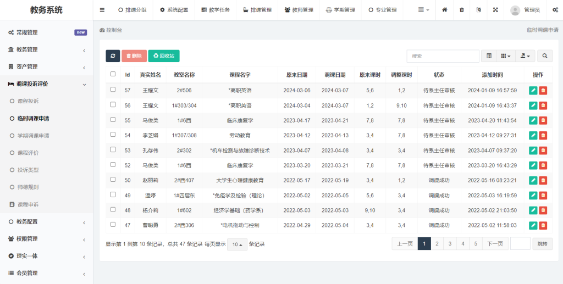Check the row checkbox for Id 54
563x284 pixels.
(113, 135)
